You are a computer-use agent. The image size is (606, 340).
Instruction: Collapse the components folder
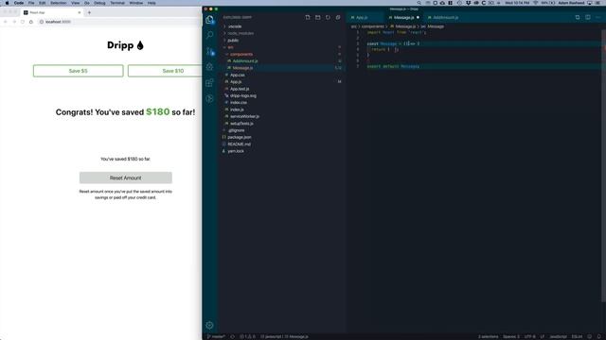coord(241,55)
